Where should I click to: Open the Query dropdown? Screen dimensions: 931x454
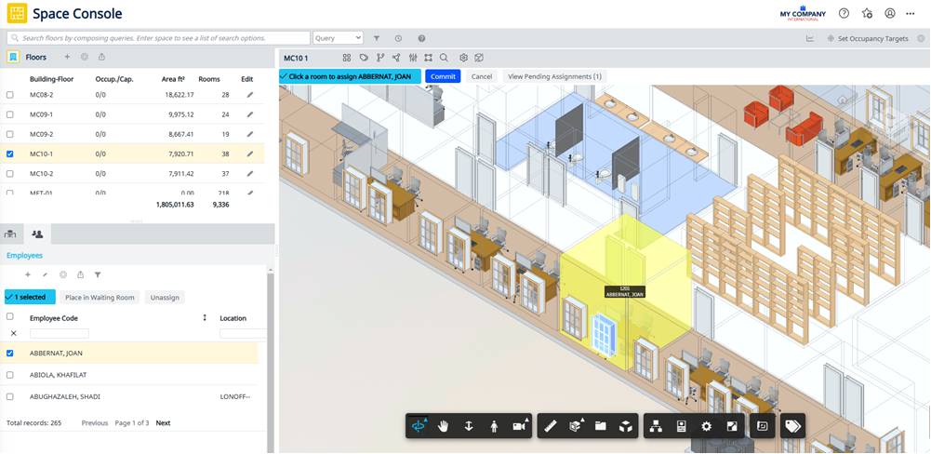coord(338,38)
